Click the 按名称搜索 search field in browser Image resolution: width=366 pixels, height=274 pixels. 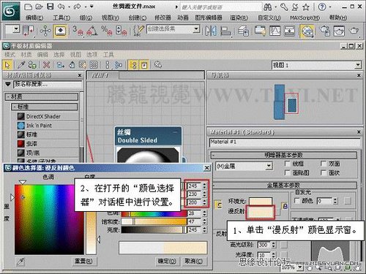pos(48,85)
